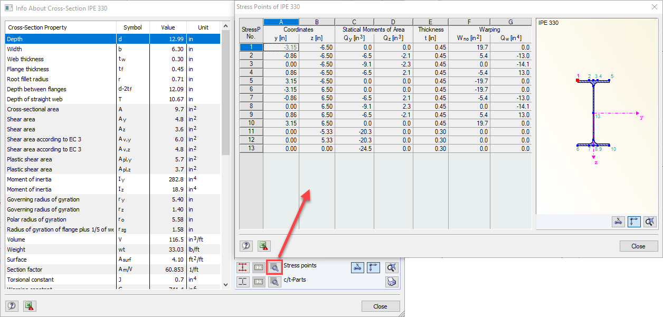This screenshot has width=663, height=317.
Task: Show stress point numbering via the 123 icon
Action: (259, 267)
